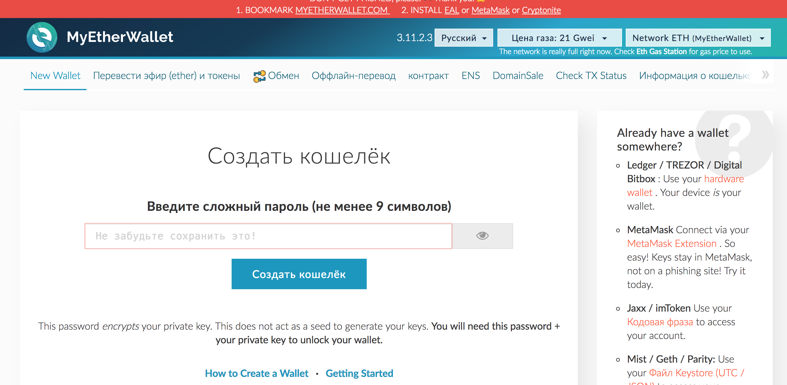
Task: Open the ENS tab
Action: [471, 76]
